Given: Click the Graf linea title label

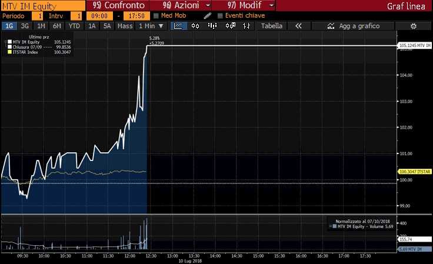Looking at the screenshot, I should [406, 6].
